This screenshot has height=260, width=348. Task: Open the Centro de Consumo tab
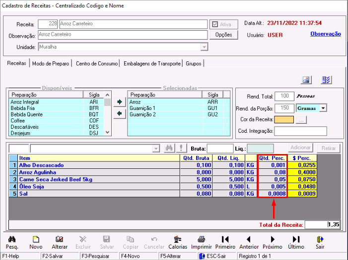pos(97,63)
